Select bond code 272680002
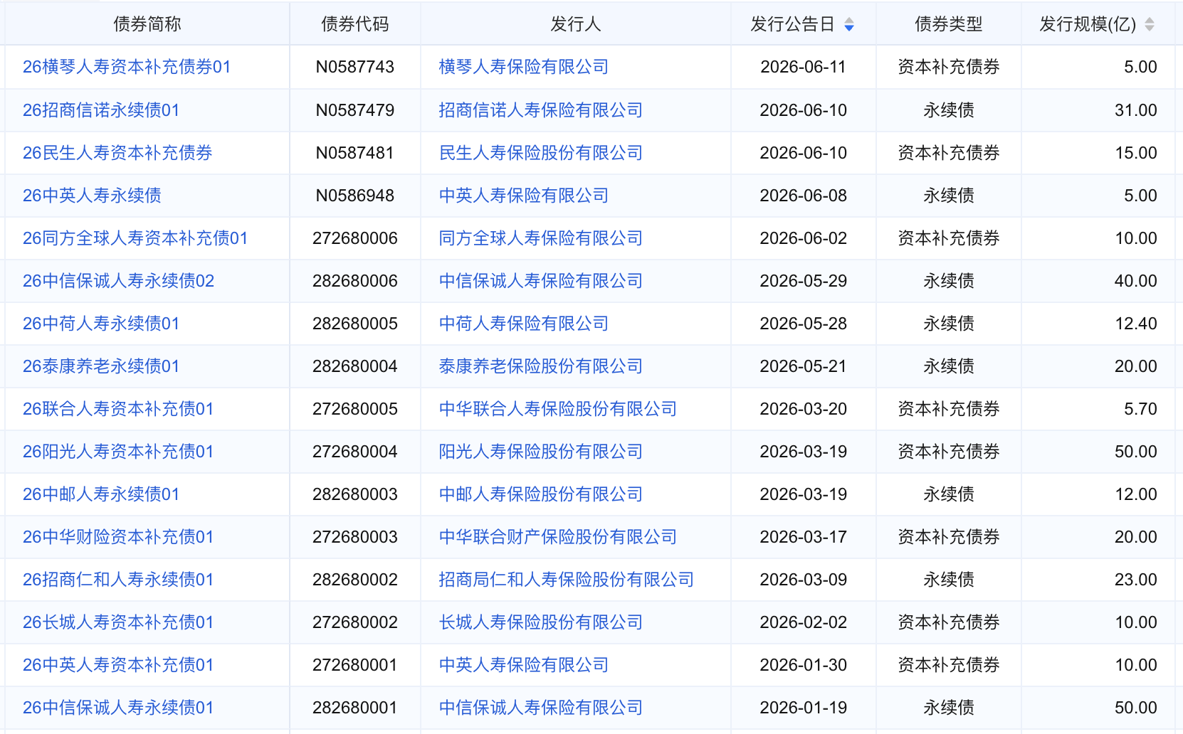The image size is (1183, 734). click(x=355, y=622)
